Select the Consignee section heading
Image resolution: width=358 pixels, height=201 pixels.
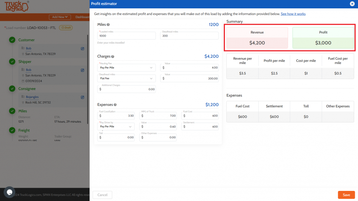click(x=27, y=89)
